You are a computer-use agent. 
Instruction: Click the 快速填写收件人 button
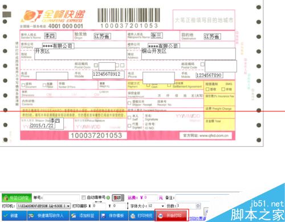[48, 216]
